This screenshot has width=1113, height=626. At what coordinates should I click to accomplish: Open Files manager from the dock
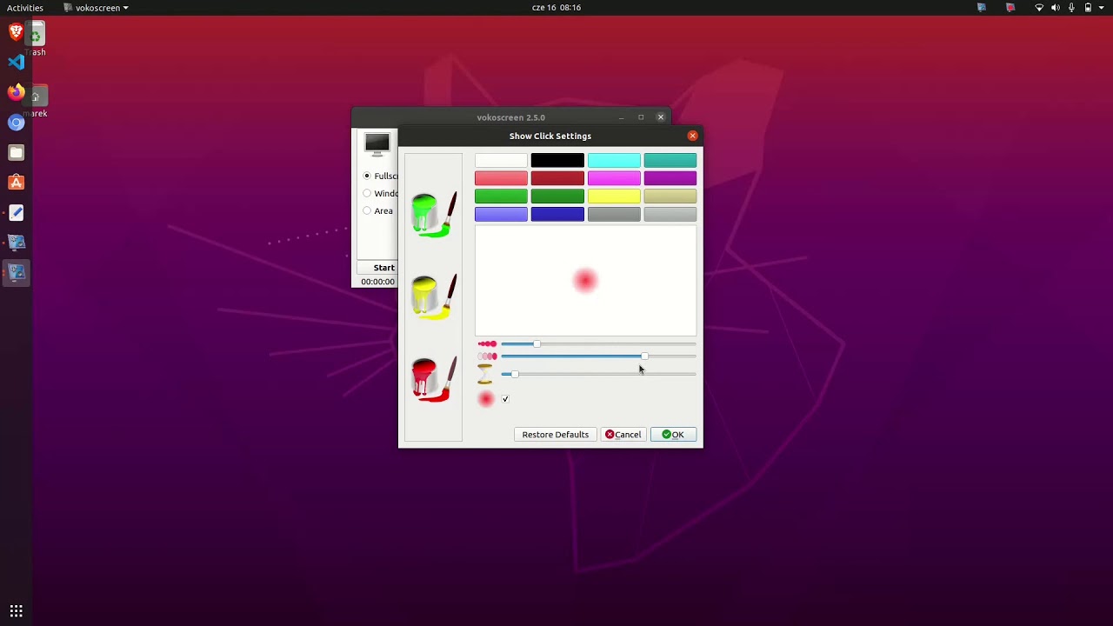pyautogui.click(x=16, y=152)
